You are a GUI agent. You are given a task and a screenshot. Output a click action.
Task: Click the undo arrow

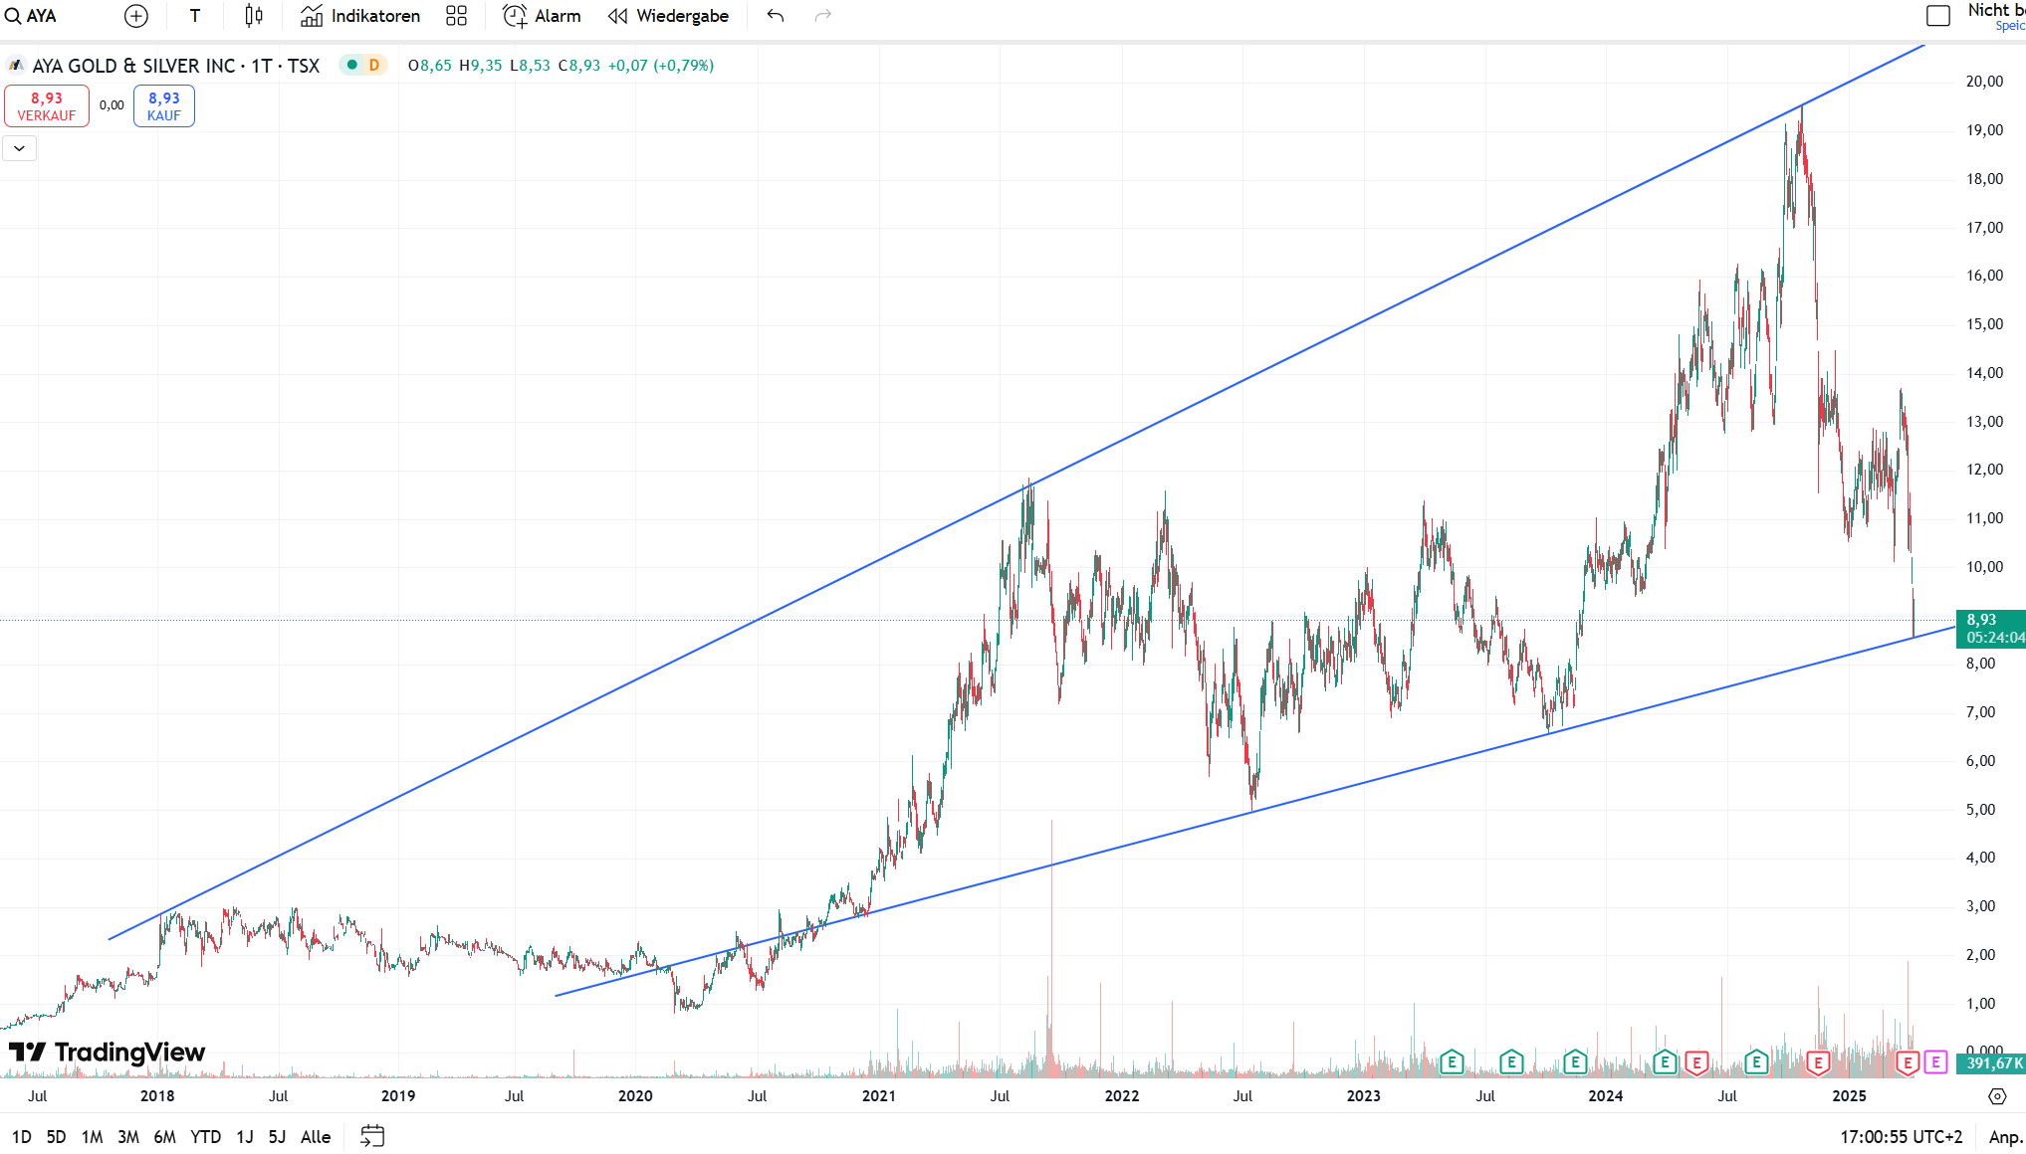click(x=776, y=16)
